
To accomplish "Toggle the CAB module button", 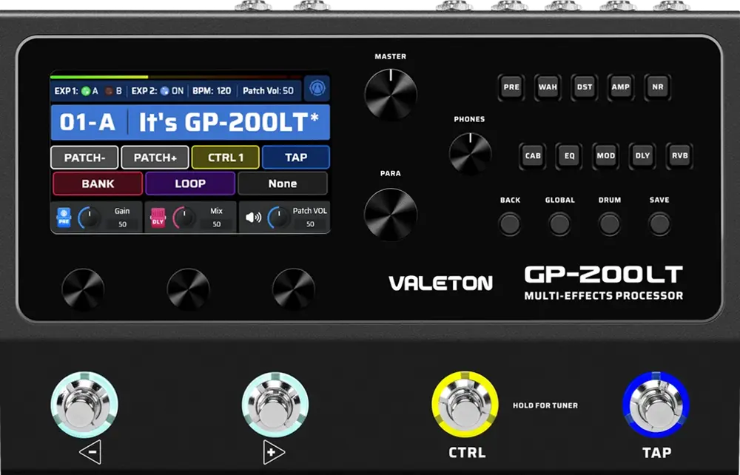I will tap(533, 155).
